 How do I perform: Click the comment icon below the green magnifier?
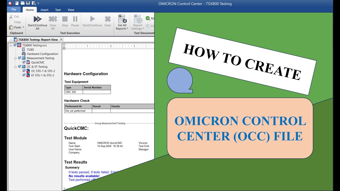point(148,26)
